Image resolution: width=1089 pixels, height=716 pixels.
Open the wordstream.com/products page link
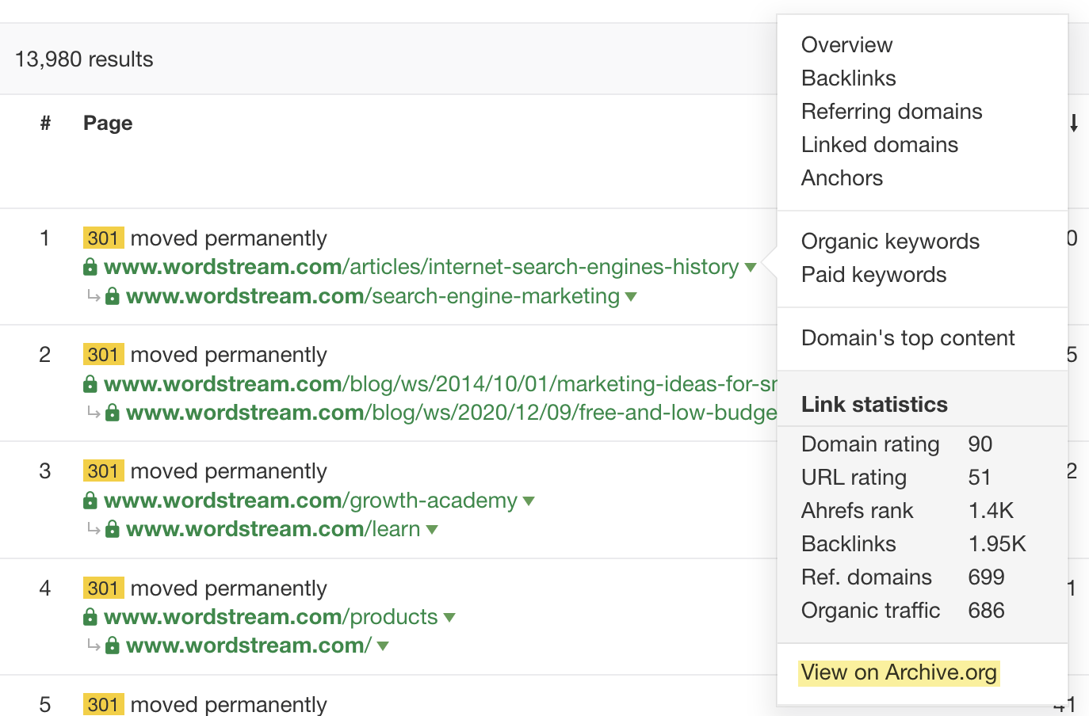pos(270,617)
